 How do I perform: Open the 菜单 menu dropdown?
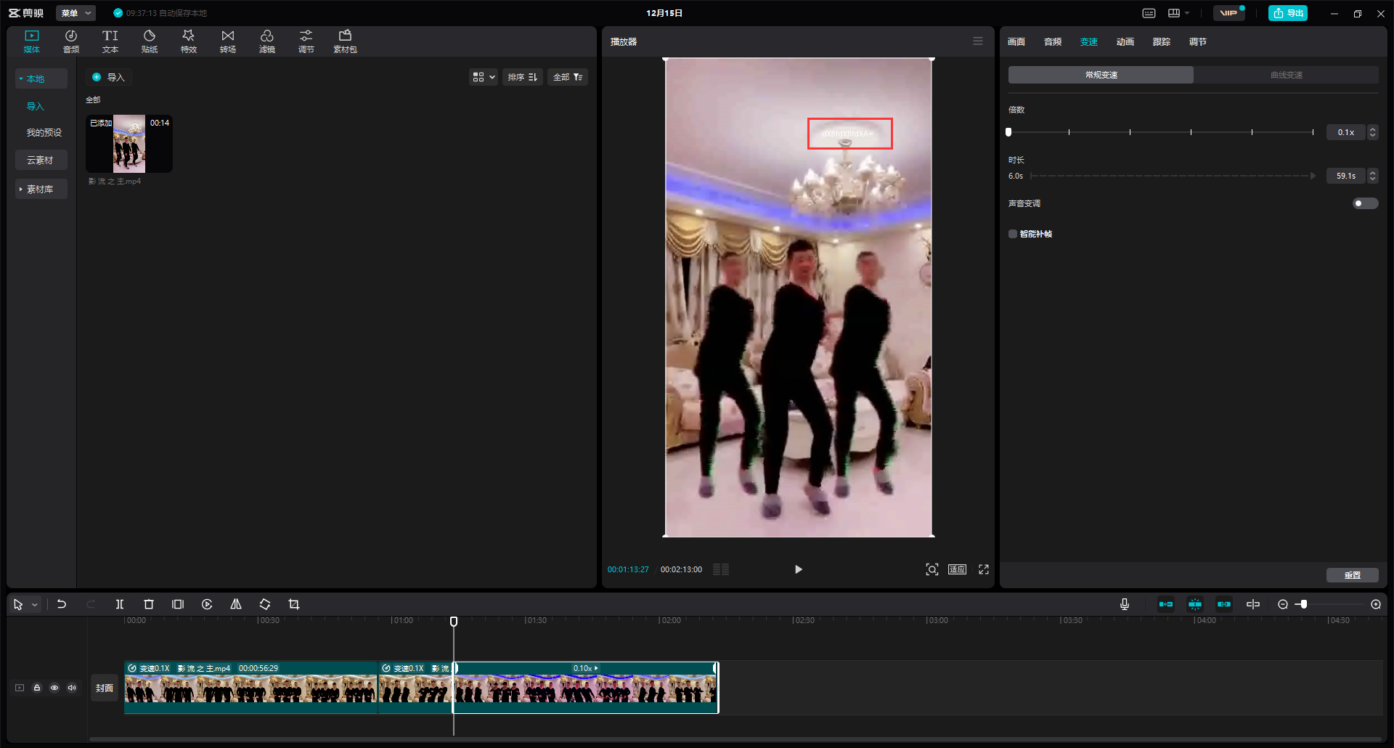(76, 13)
